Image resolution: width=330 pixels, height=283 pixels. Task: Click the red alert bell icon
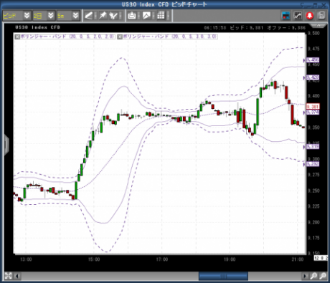tap(310, 16)
